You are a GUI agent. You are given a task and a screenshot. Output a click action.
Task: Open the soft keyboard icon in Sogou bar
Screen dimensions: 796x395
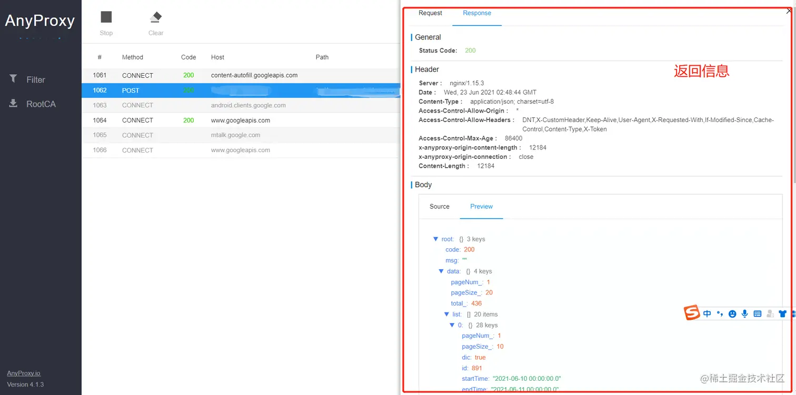coord(758,314)
